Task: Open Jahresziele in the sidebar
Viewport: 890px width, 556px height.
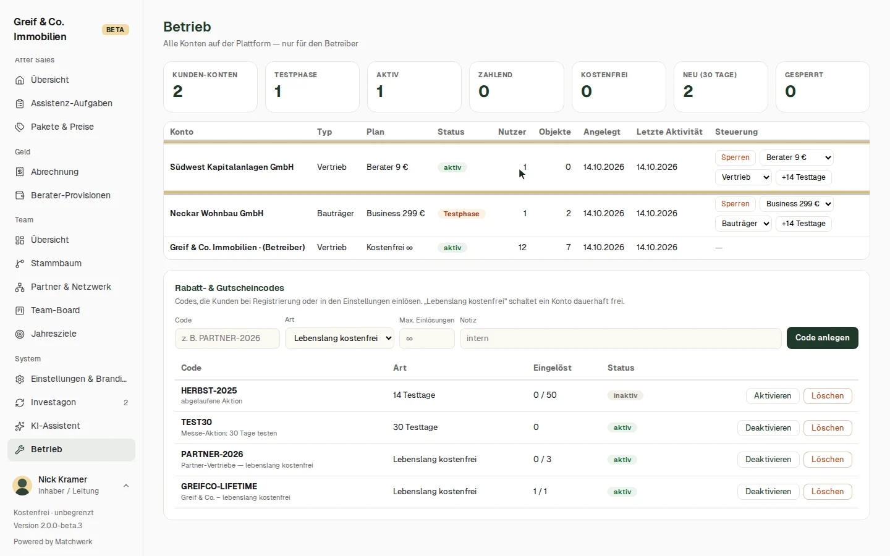Action: (71, 334)
